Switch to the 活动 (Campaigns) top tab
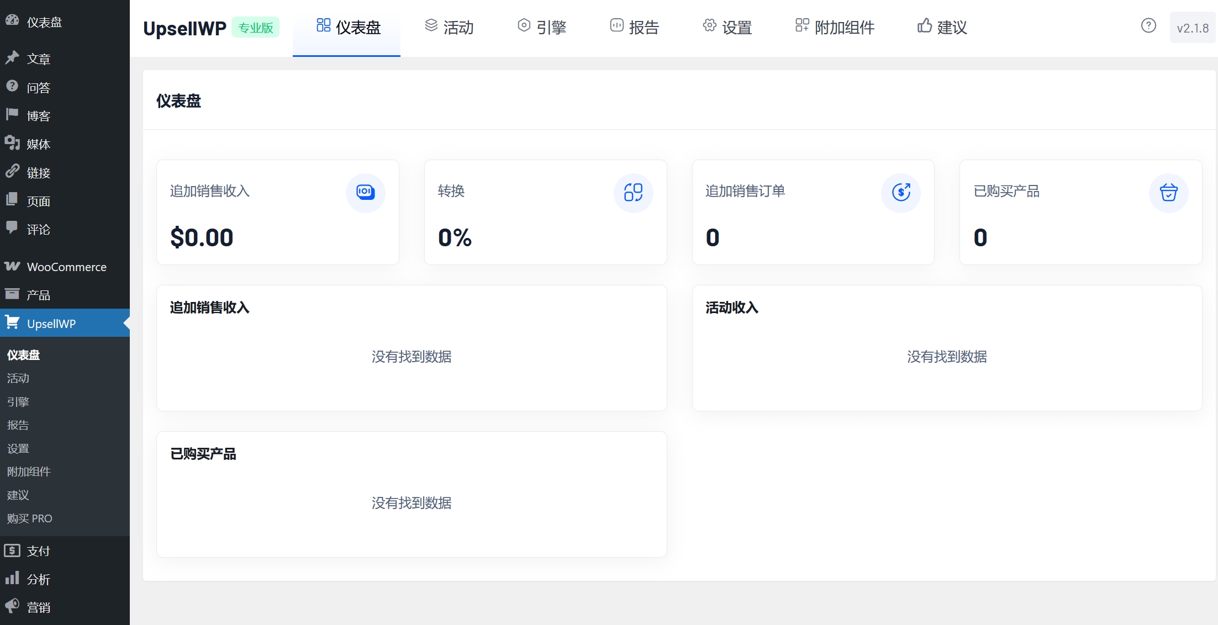The height and width of the screenshot is (625, 1218). click(x=449, y=27)
